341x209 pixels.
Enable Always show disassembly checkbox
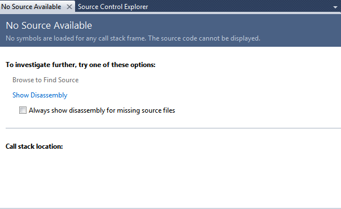point(23,110)
